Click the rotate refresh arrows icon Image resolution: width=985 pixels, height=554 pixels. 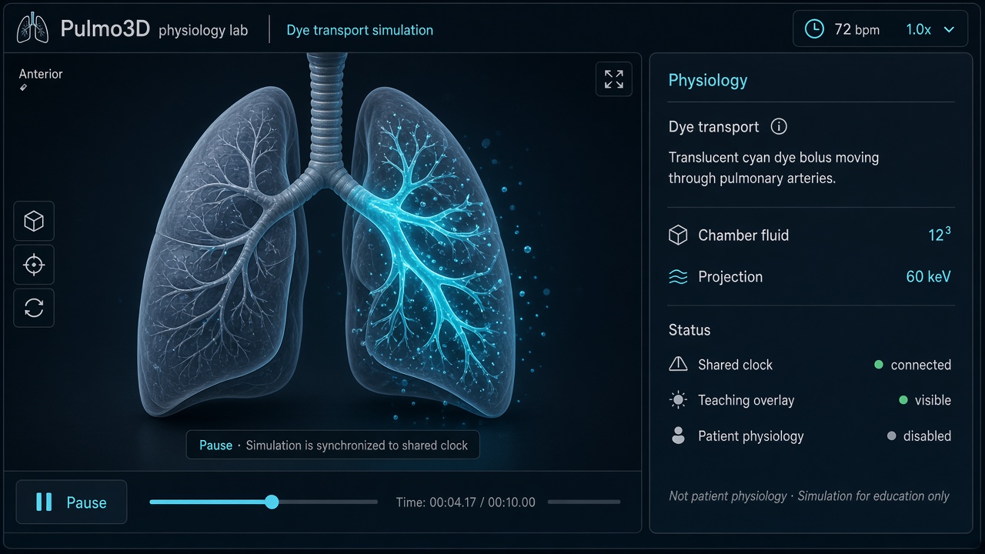coord(34,308)
